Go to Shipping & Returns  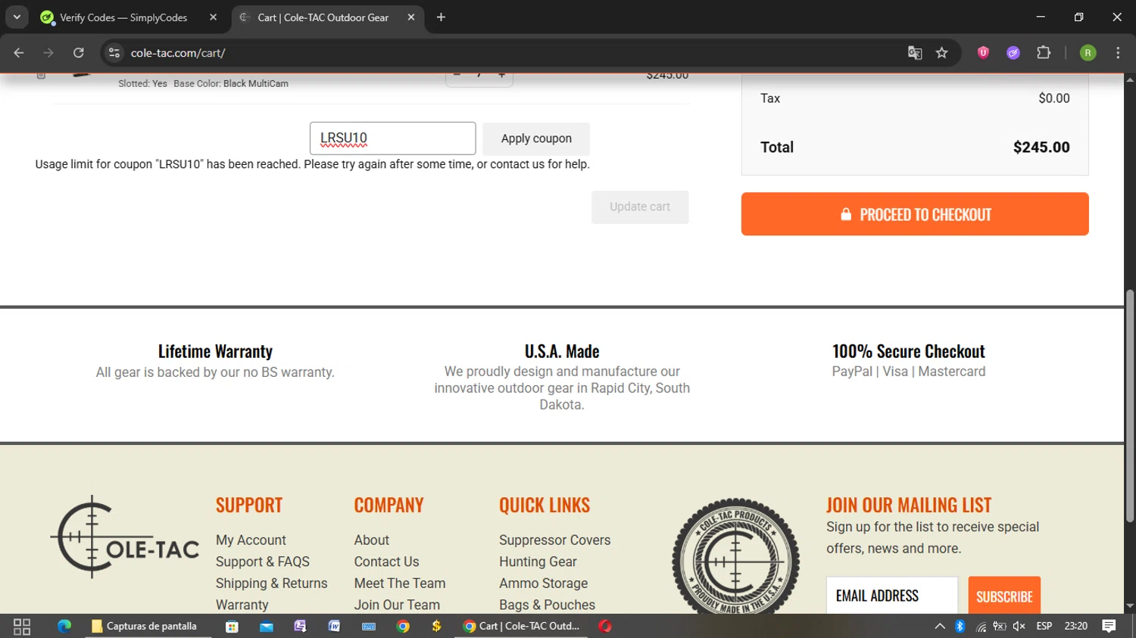(x=272, y=584)
